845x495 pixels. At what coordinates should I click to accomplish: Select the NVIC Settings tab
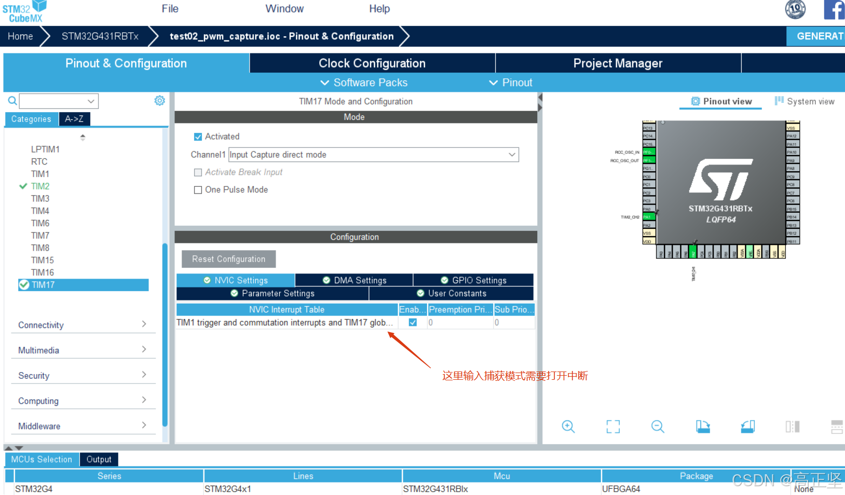tap(236, 280)
